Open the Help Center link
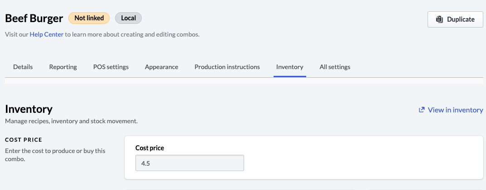Viewport: 486px width, 190px height. (x=46, y=34)
